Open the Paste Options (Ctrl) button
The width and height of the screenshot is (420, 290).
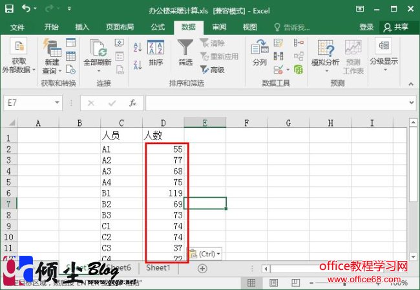[x=205, y=254]
